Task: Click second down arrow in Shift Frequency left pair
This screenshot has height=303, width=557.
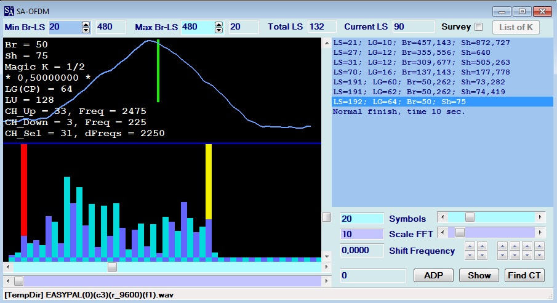Action: pyautogui.click(x=482, y=255)
